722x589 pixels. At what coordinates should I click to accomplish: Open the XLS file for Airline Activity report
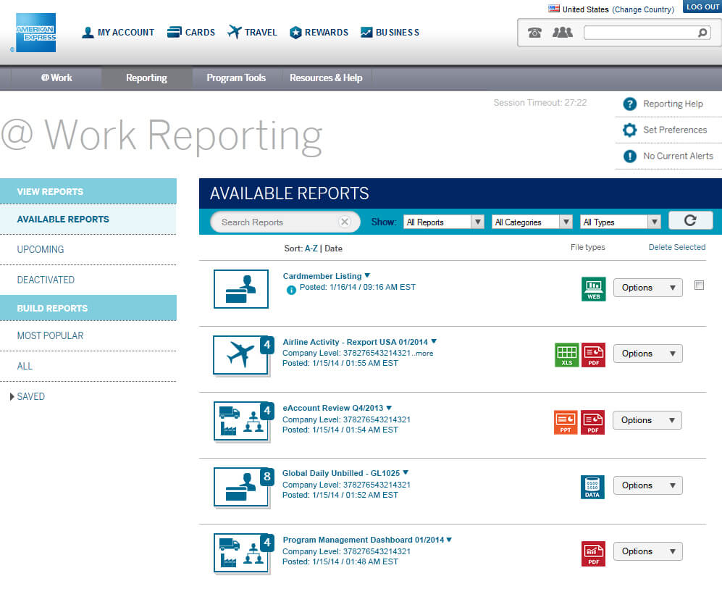(x=567, y=354)
